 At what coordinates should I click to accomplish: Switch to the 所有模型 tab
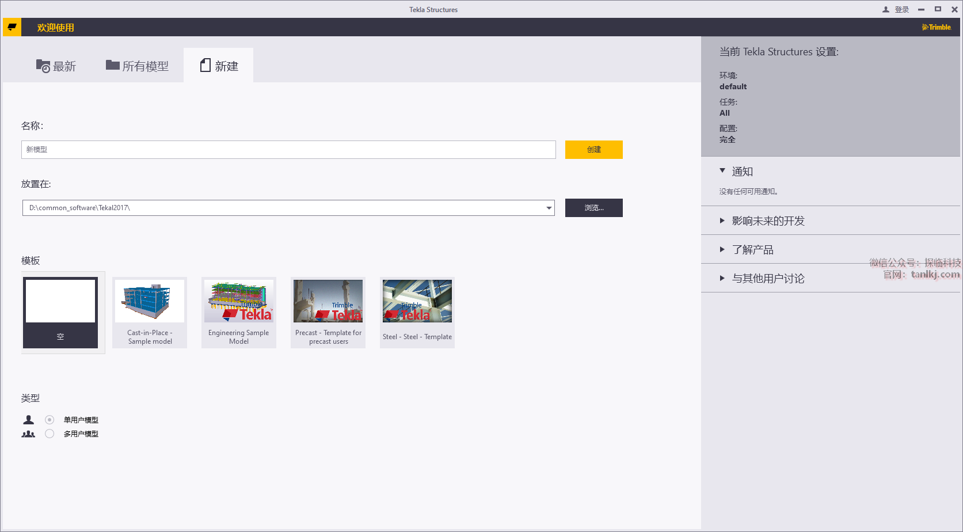pyautogui.click(x=137, y=66)
